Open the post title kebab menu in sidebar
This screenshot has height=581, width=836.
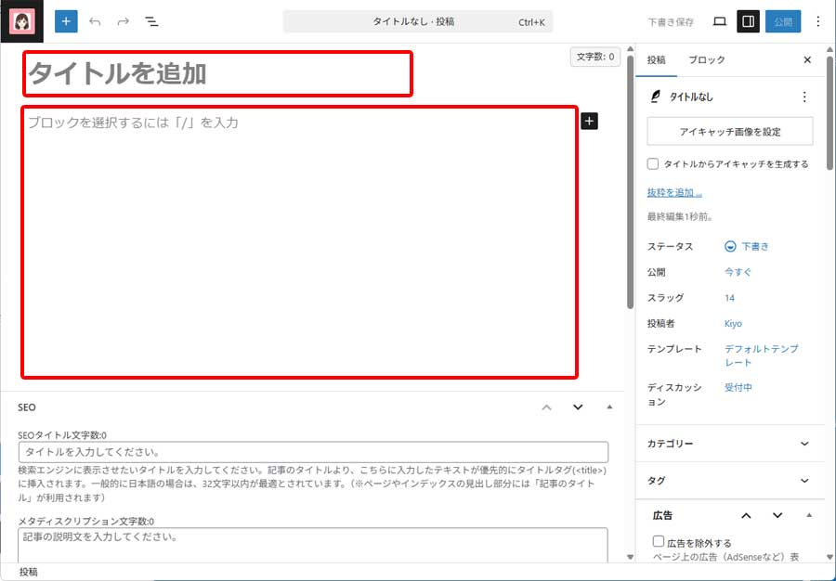[804, 97]
